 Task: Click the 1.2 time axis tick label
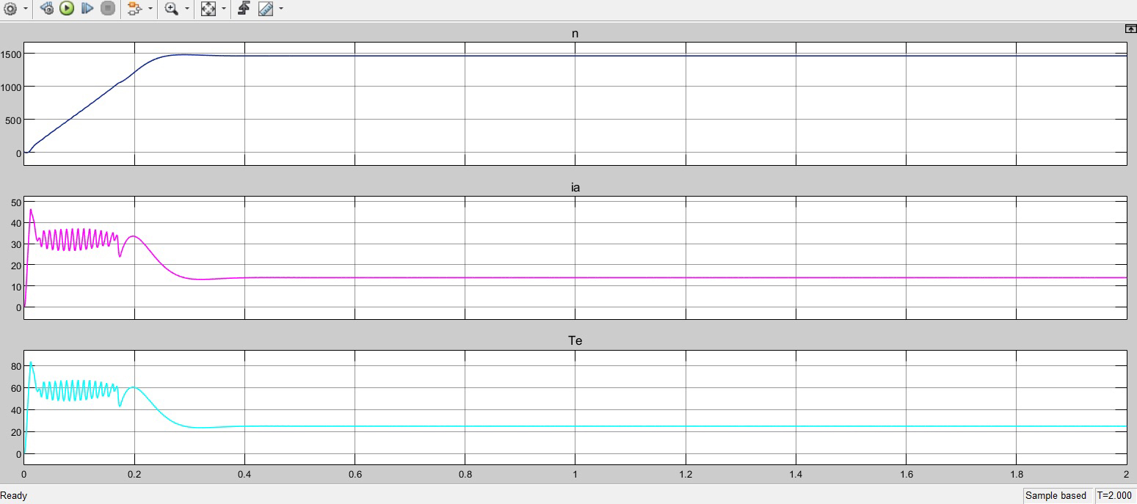[x=686, y=475]
